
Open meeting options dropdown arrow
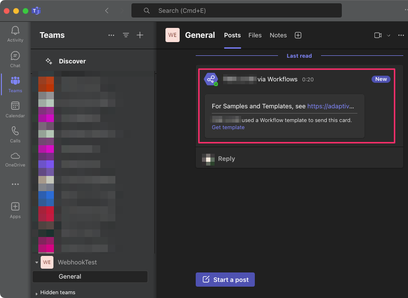pyautogui.click(x=389, y=35)
